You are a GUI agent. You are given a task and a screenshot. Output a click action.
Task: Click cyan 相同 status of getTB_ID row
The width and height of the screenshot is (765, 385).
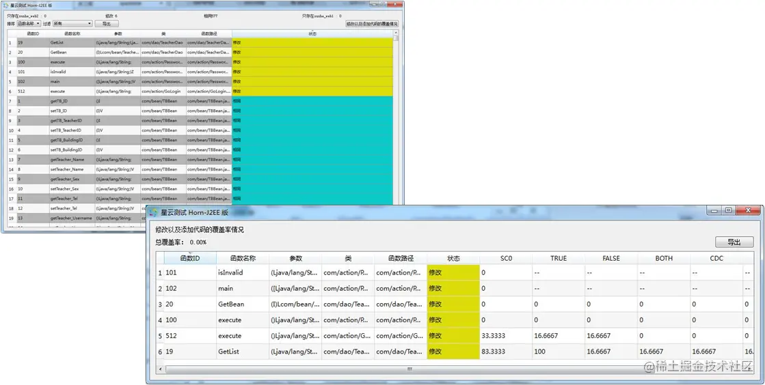[312, 101]
